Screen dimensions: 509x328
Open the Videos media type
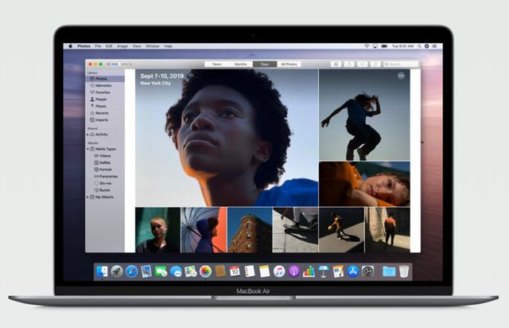pyautogui.click(x=104, y=156)
